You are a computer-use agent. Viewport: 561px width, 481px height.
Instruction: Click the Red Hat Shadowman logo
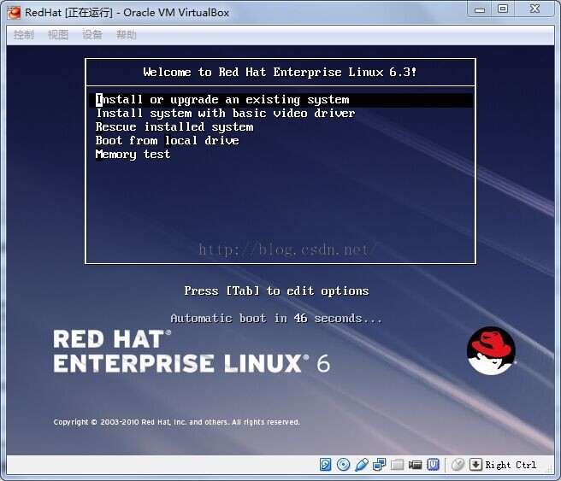(491, 350)
